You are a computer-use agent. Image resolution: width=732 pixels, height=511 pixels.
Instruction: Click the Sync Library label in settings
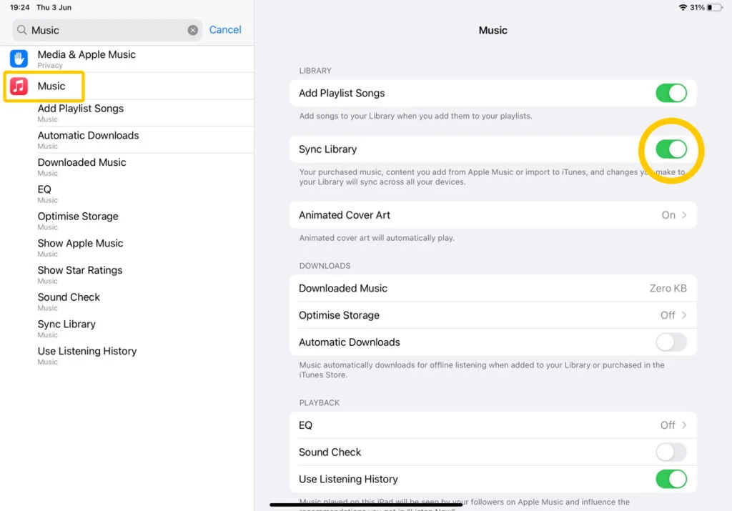327,149
